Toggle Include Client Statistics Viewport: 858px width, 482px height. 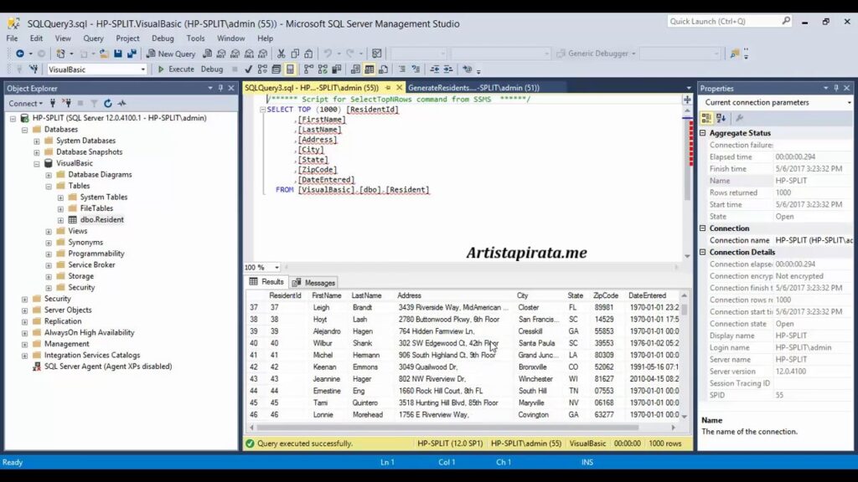[x=337, y=69]
